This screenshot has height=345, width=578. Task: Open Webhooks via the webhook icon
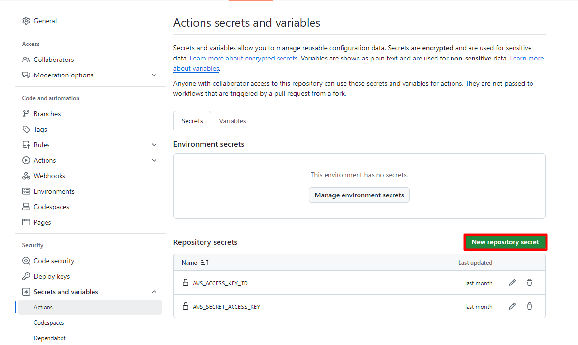tap(26, 175)
